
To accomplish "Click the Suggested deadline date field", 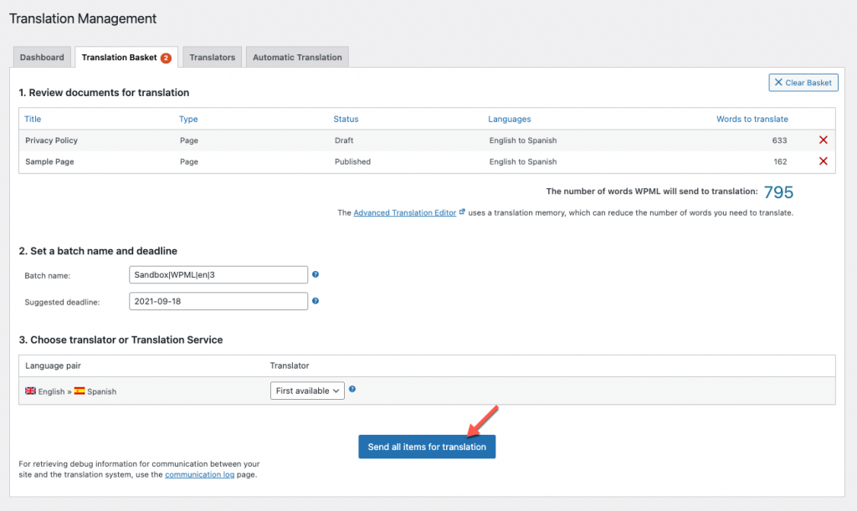I will [218, 299].
